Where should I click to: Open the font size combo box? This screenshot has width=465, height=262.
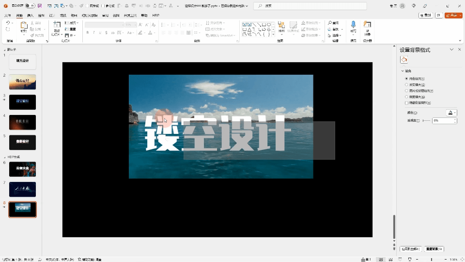pyautogui.click(x=130, y=25)
